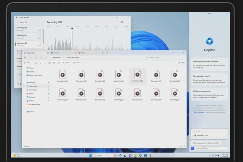Screen dimensions: 243x162
Task: Switch to the Pictures tab
Action: pyautogui.click(x=57, y=52)
